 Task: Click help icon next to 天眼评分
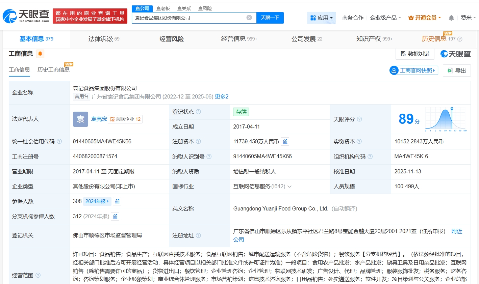click(x=359, y=119)
